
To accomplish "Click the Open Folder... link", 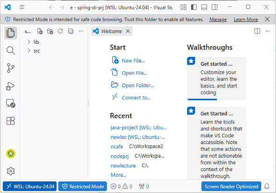I will point(138,85).
